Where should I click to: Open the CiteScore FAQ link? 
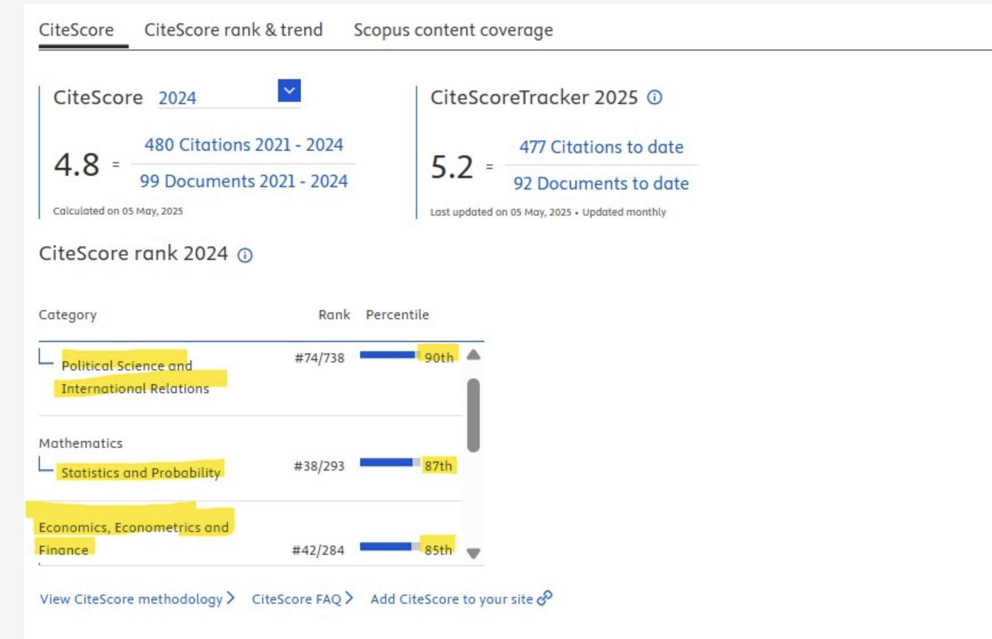tap(303, 599)
